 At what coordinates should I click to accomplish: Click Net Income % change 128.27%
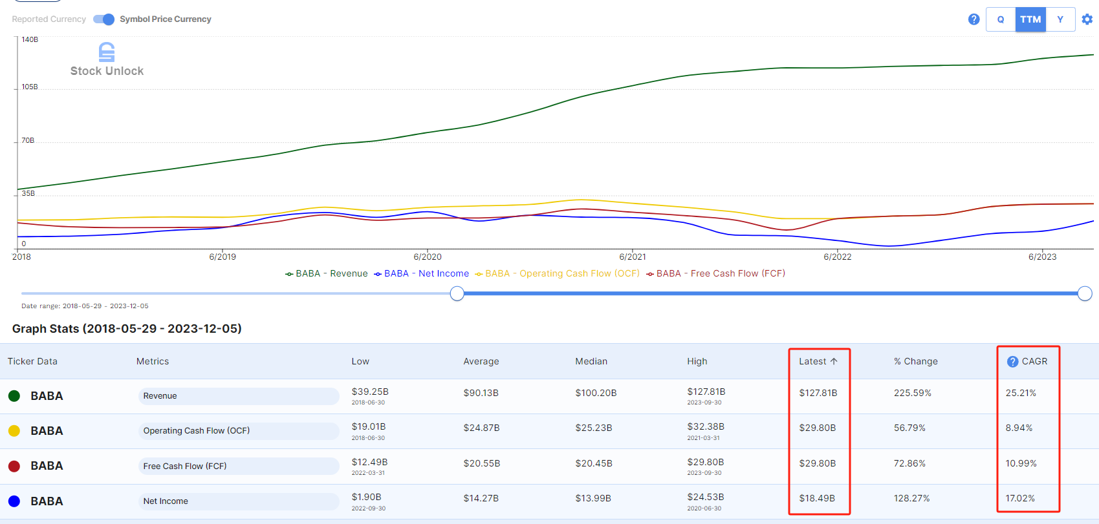pos(912,498)
